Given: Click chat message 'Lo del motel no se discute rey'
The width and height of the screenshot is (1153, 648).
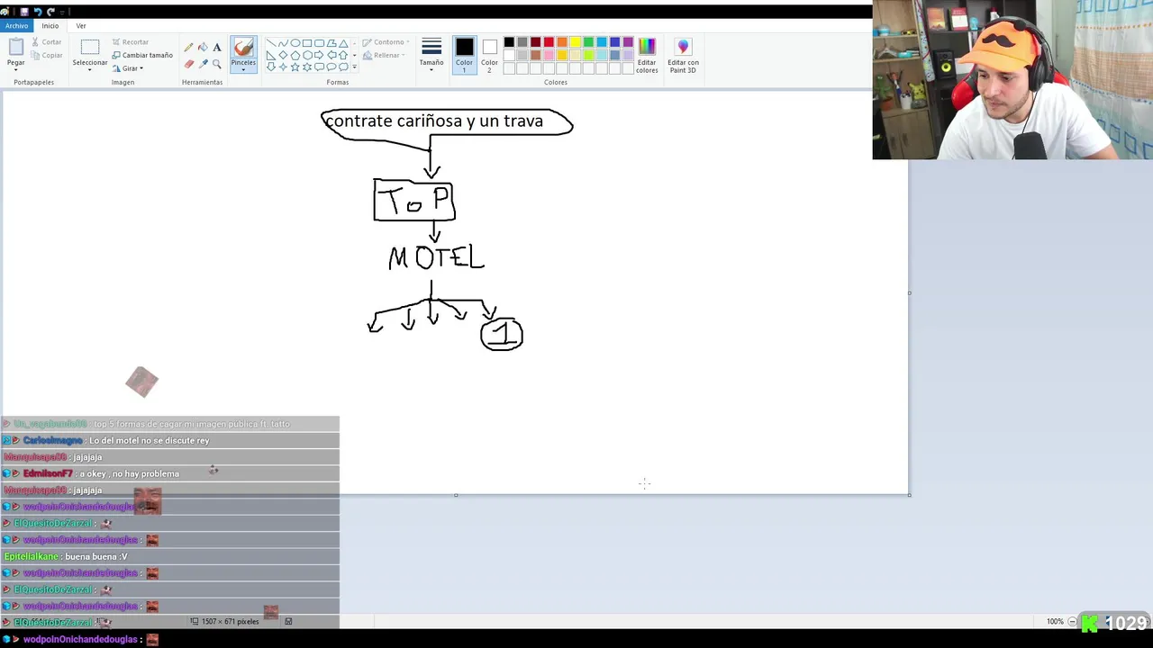Looking at the screenshot, I should (150, 441).
